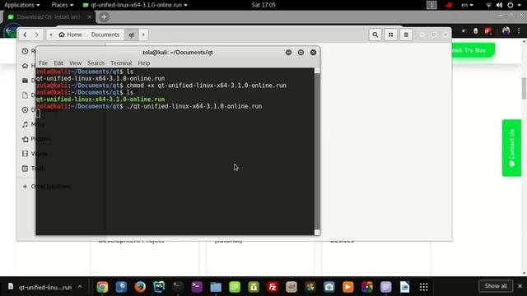Screen dimensions: 527x296
Task: Open the black terminal icon in the dock
Action: (178, 287)
